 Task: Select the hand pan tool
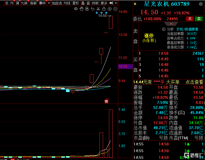[x=81, y=9]
